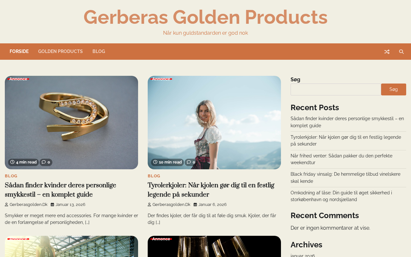Open the woman in dirndl thumbnail
Image resolution: width=411 pixels, height=257 pixels.
(214, 122)
